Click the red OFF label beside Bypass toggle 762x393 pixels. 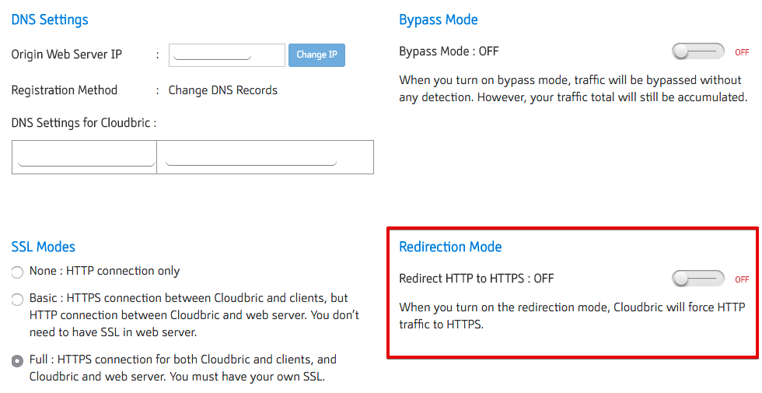click(742, 53)
